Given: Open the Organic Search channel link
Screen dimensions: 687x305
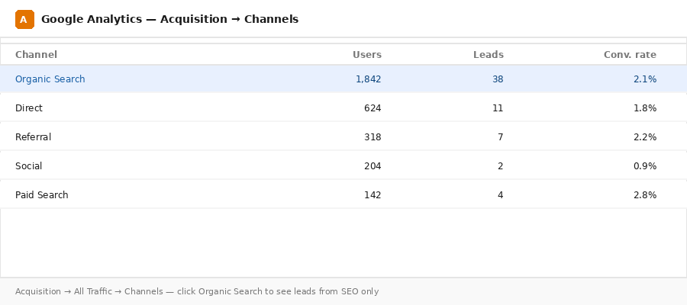Looking at the screenshot, I should coord(50,79).
